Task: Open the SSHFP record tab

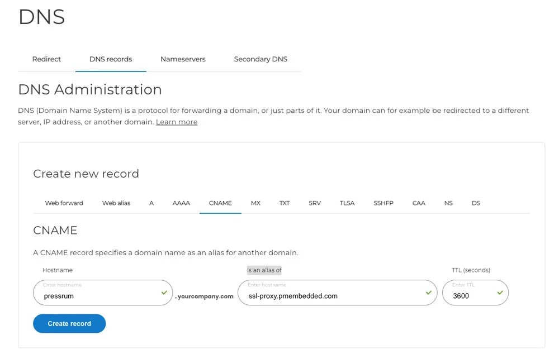Action: pyautogui.click(x=383, y=203)
